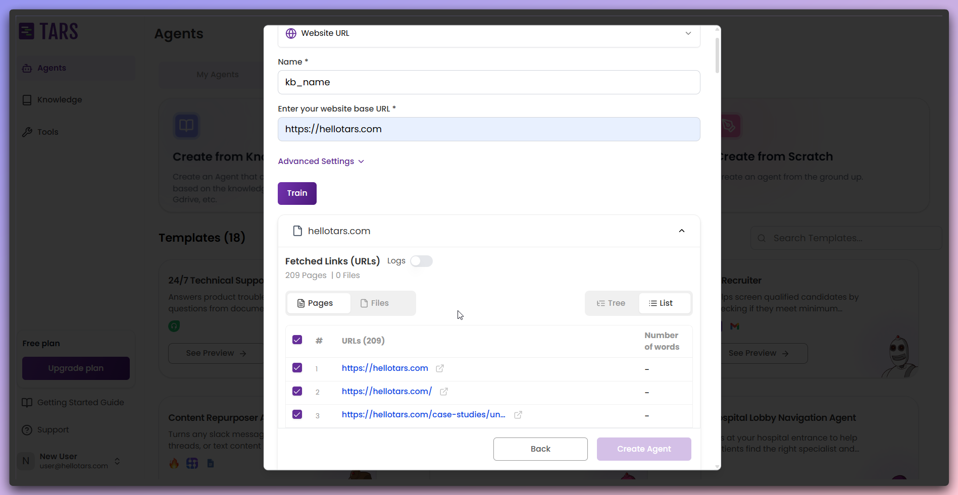Click See Preview on the Technical Support card
The width and height of the screenshot is (958, 495).
[x=216, y=353]
